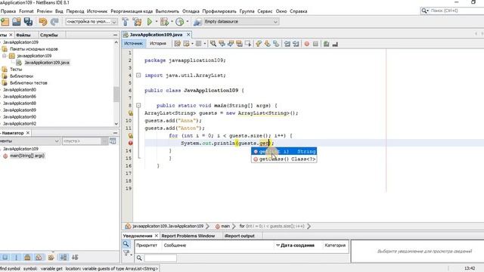Click inside the Notifications search field
Image resolution: width=484 pixels, height=272 pixels.
click(160, 258)
